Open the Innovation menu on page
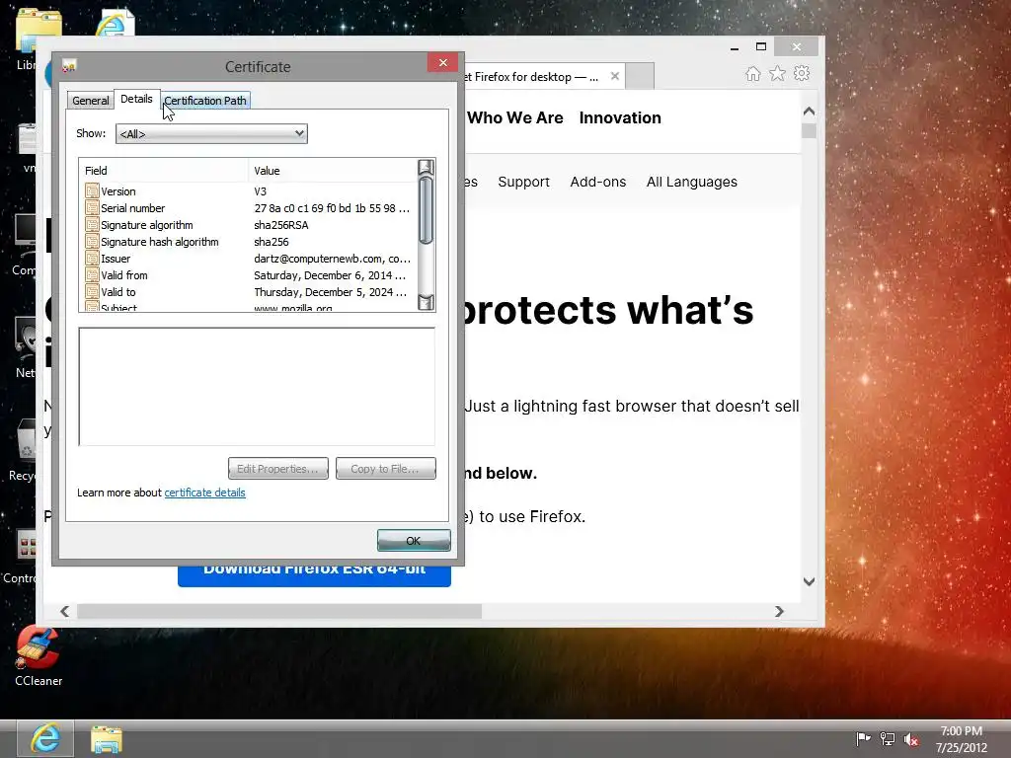Image resolution: width=1011 pixels, height=758 pixels. 620,118
